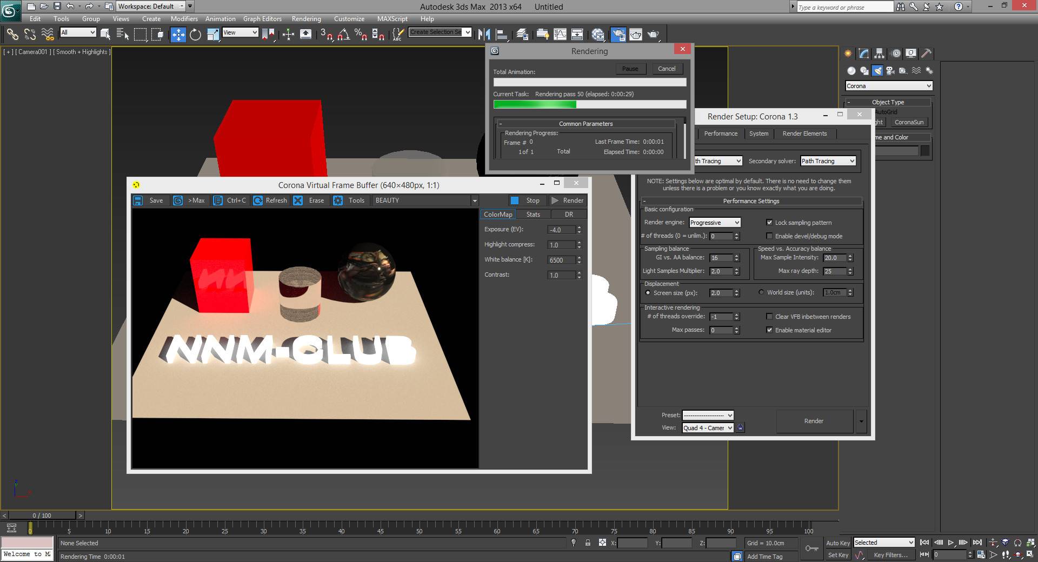Open the BEAUTY channel dropdown
Image resolution: width=1038 pixels, height=562 pixels.
pyautogui.click(x=425, y=200)
